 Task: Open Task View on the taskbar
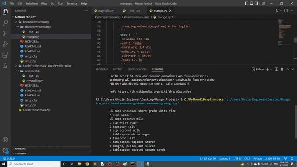click(72, 164)
